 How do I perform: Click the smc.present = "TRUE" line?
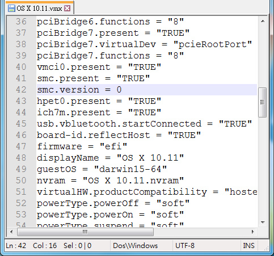(x=93, y=78)
